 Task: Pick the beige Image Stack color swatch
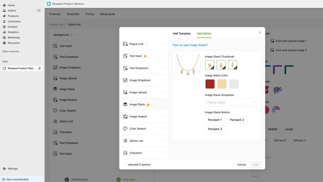pyautogui.click(x=222, y=84)
